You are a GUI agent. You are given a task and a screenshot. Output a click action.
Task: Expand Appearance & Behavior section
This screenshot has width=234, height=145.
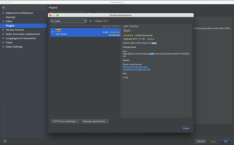pos(4,13)
